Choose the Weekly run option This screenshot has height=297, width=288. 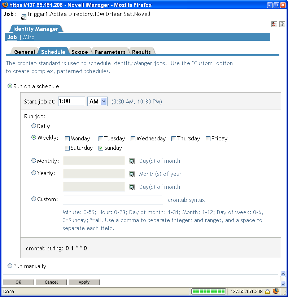point(34,137)
